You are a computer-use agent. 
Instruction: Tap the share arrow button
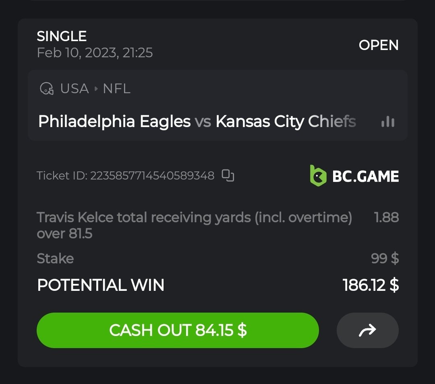[x=367, y=330]
